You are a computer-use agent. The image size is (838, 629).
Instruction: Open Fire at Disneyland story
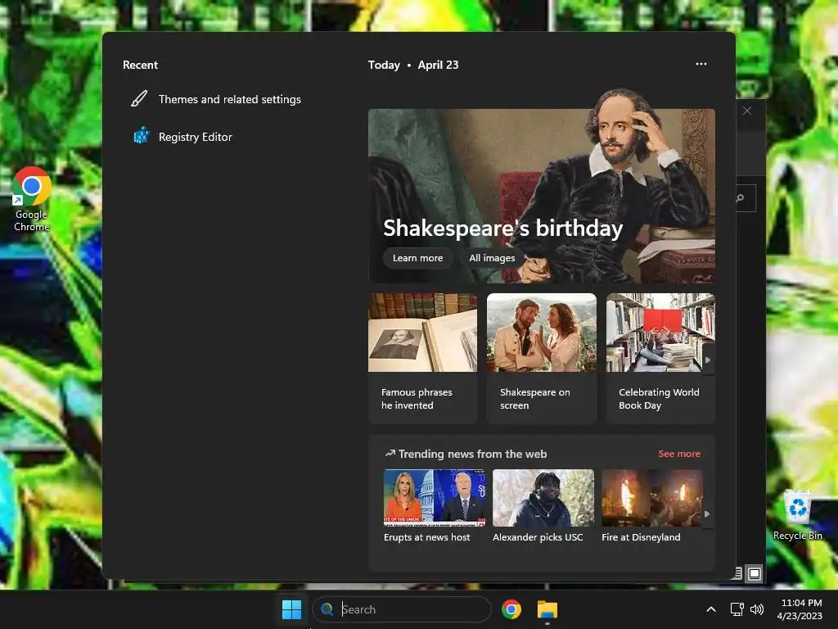(652, 506)
